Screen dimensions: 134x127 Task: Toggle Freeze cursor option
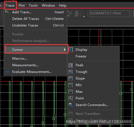pos(81,56)
